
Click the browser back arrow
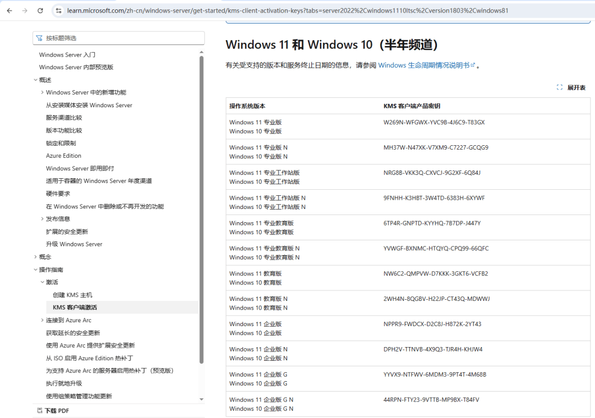coord(9,10)
